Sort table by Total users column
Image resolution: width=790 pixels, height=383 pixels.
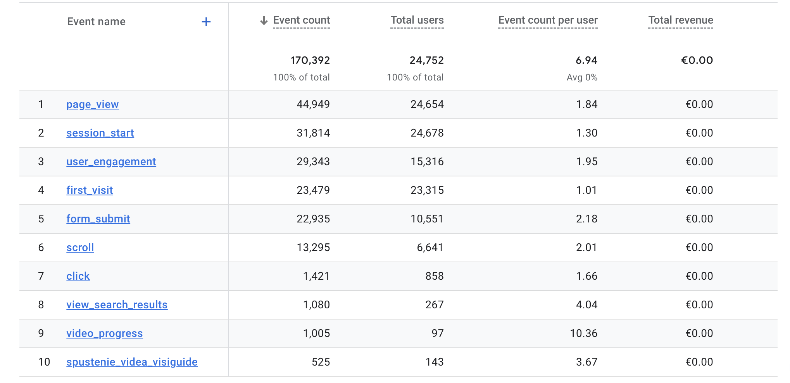[417, 21]
